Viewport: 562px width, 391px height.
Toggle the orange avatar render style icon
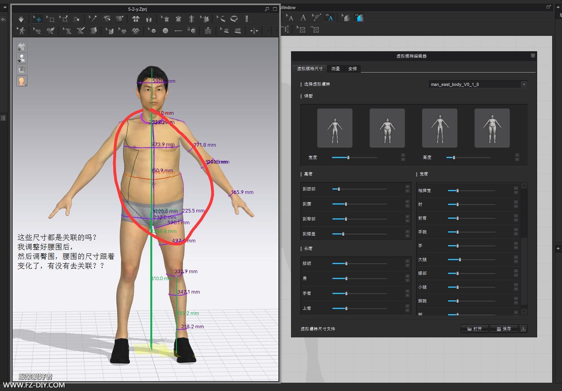pos(22,81)
